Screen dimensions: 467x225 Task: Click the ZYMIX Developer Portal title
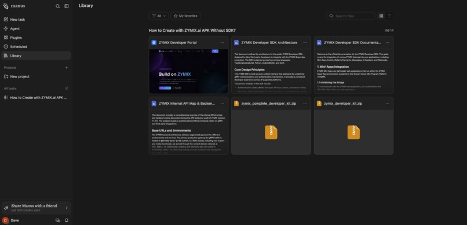coord(178,42)
